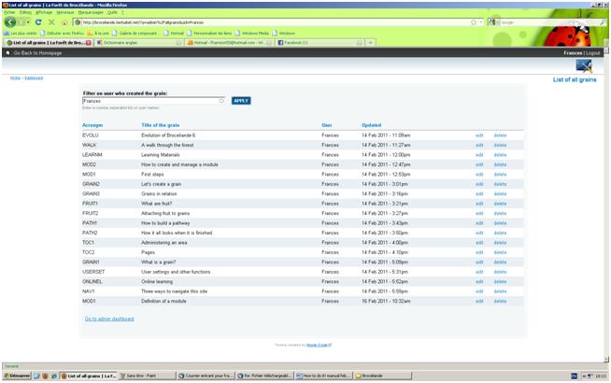Click the 'Go to admin dashboard' link
Image resolution: width=611 pixels, height=383 pixels.
coord(109,319)
